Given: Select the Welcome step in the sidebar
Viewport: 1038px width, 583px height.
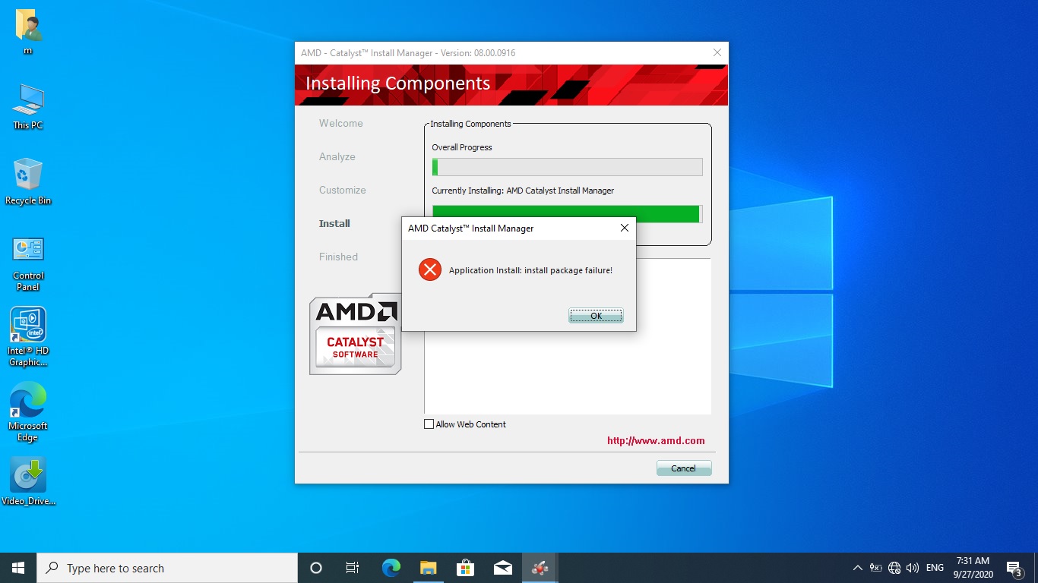Looking at the screenshot, I should pos(341,123).
